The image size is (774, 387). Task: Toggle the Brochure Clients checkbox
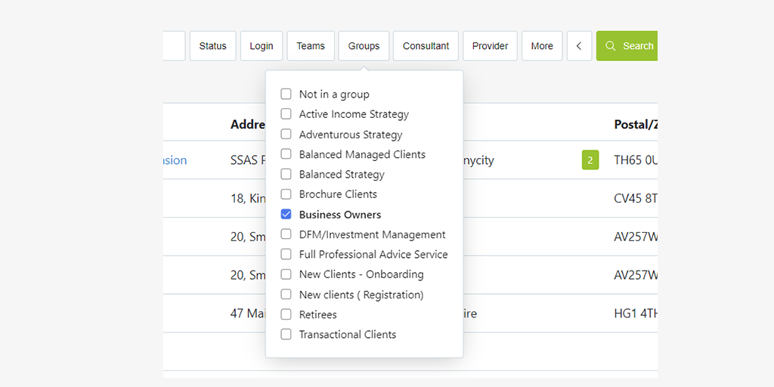286,194
